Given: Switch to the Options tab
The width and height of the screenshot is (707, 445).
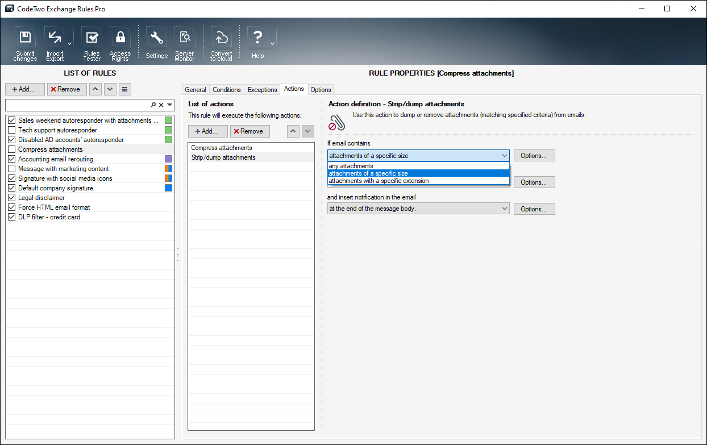Looking at the screenshot, I should point(321,90).
